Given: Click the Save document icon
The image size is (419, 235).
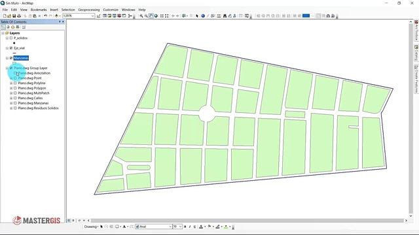Looking at the screenshot, I should 14,16.
